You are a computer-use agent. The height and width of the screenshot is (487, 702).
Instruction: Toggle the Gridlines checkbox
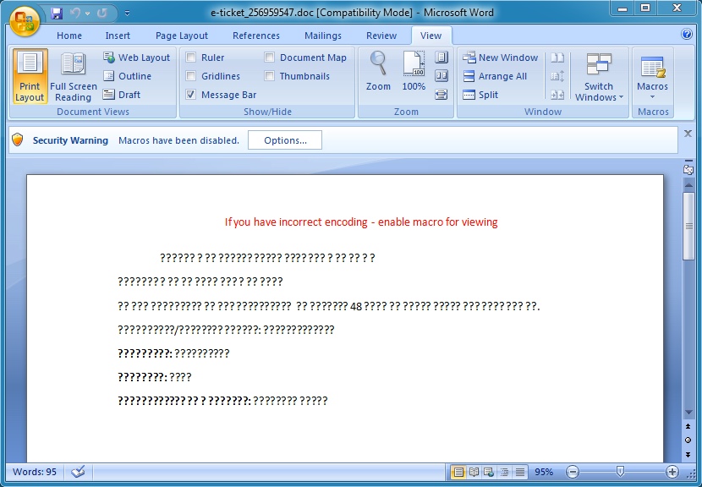tap(191, 76)
